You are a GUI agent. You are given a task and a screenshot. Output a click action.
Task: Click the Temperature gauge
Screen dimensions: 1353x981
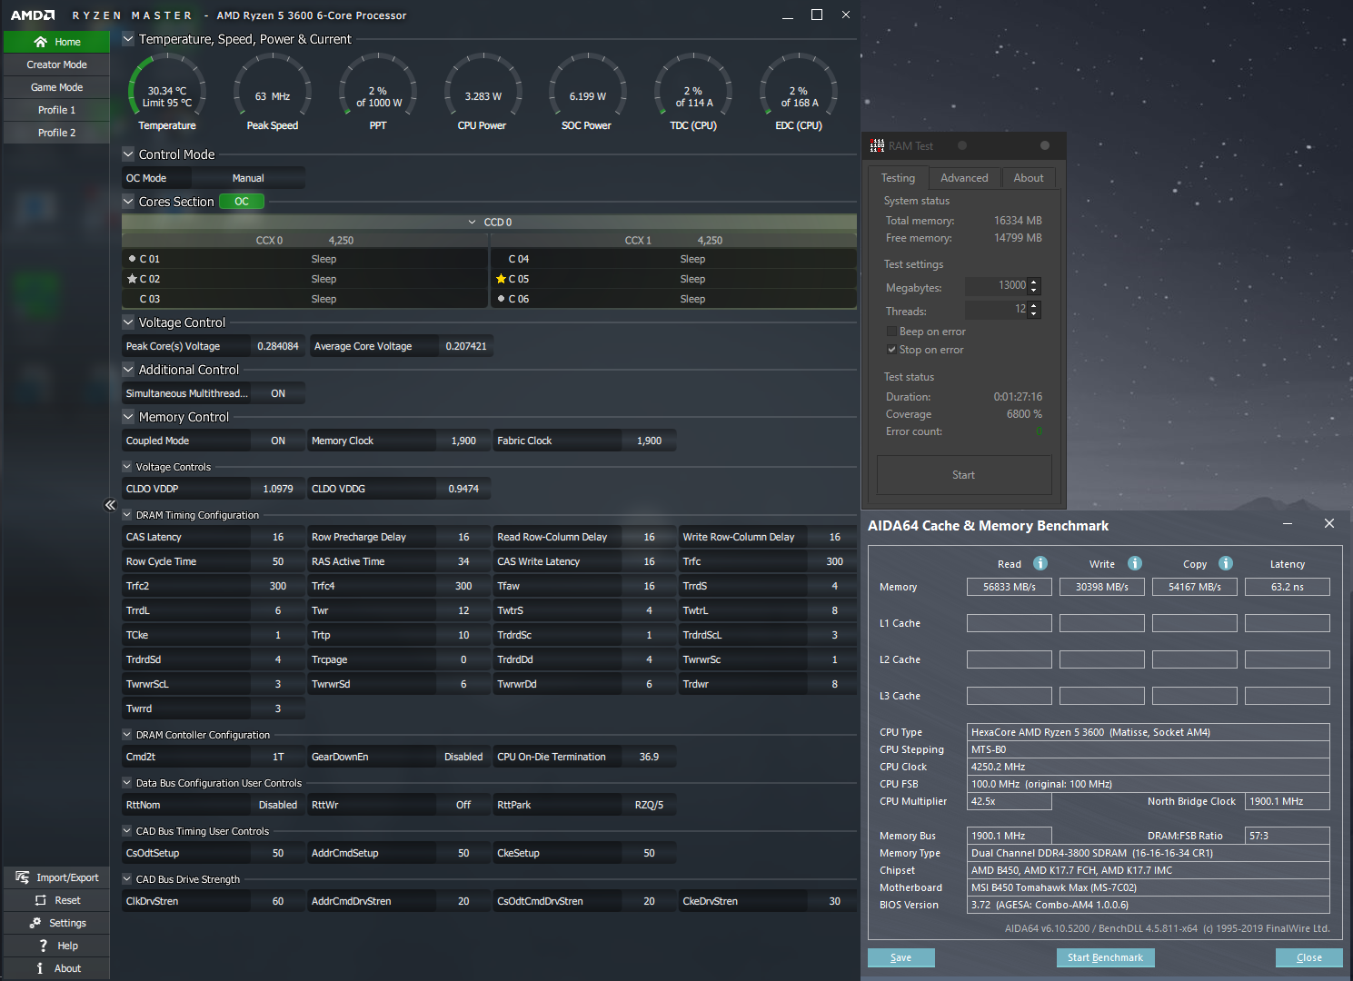tap(167, 93)
